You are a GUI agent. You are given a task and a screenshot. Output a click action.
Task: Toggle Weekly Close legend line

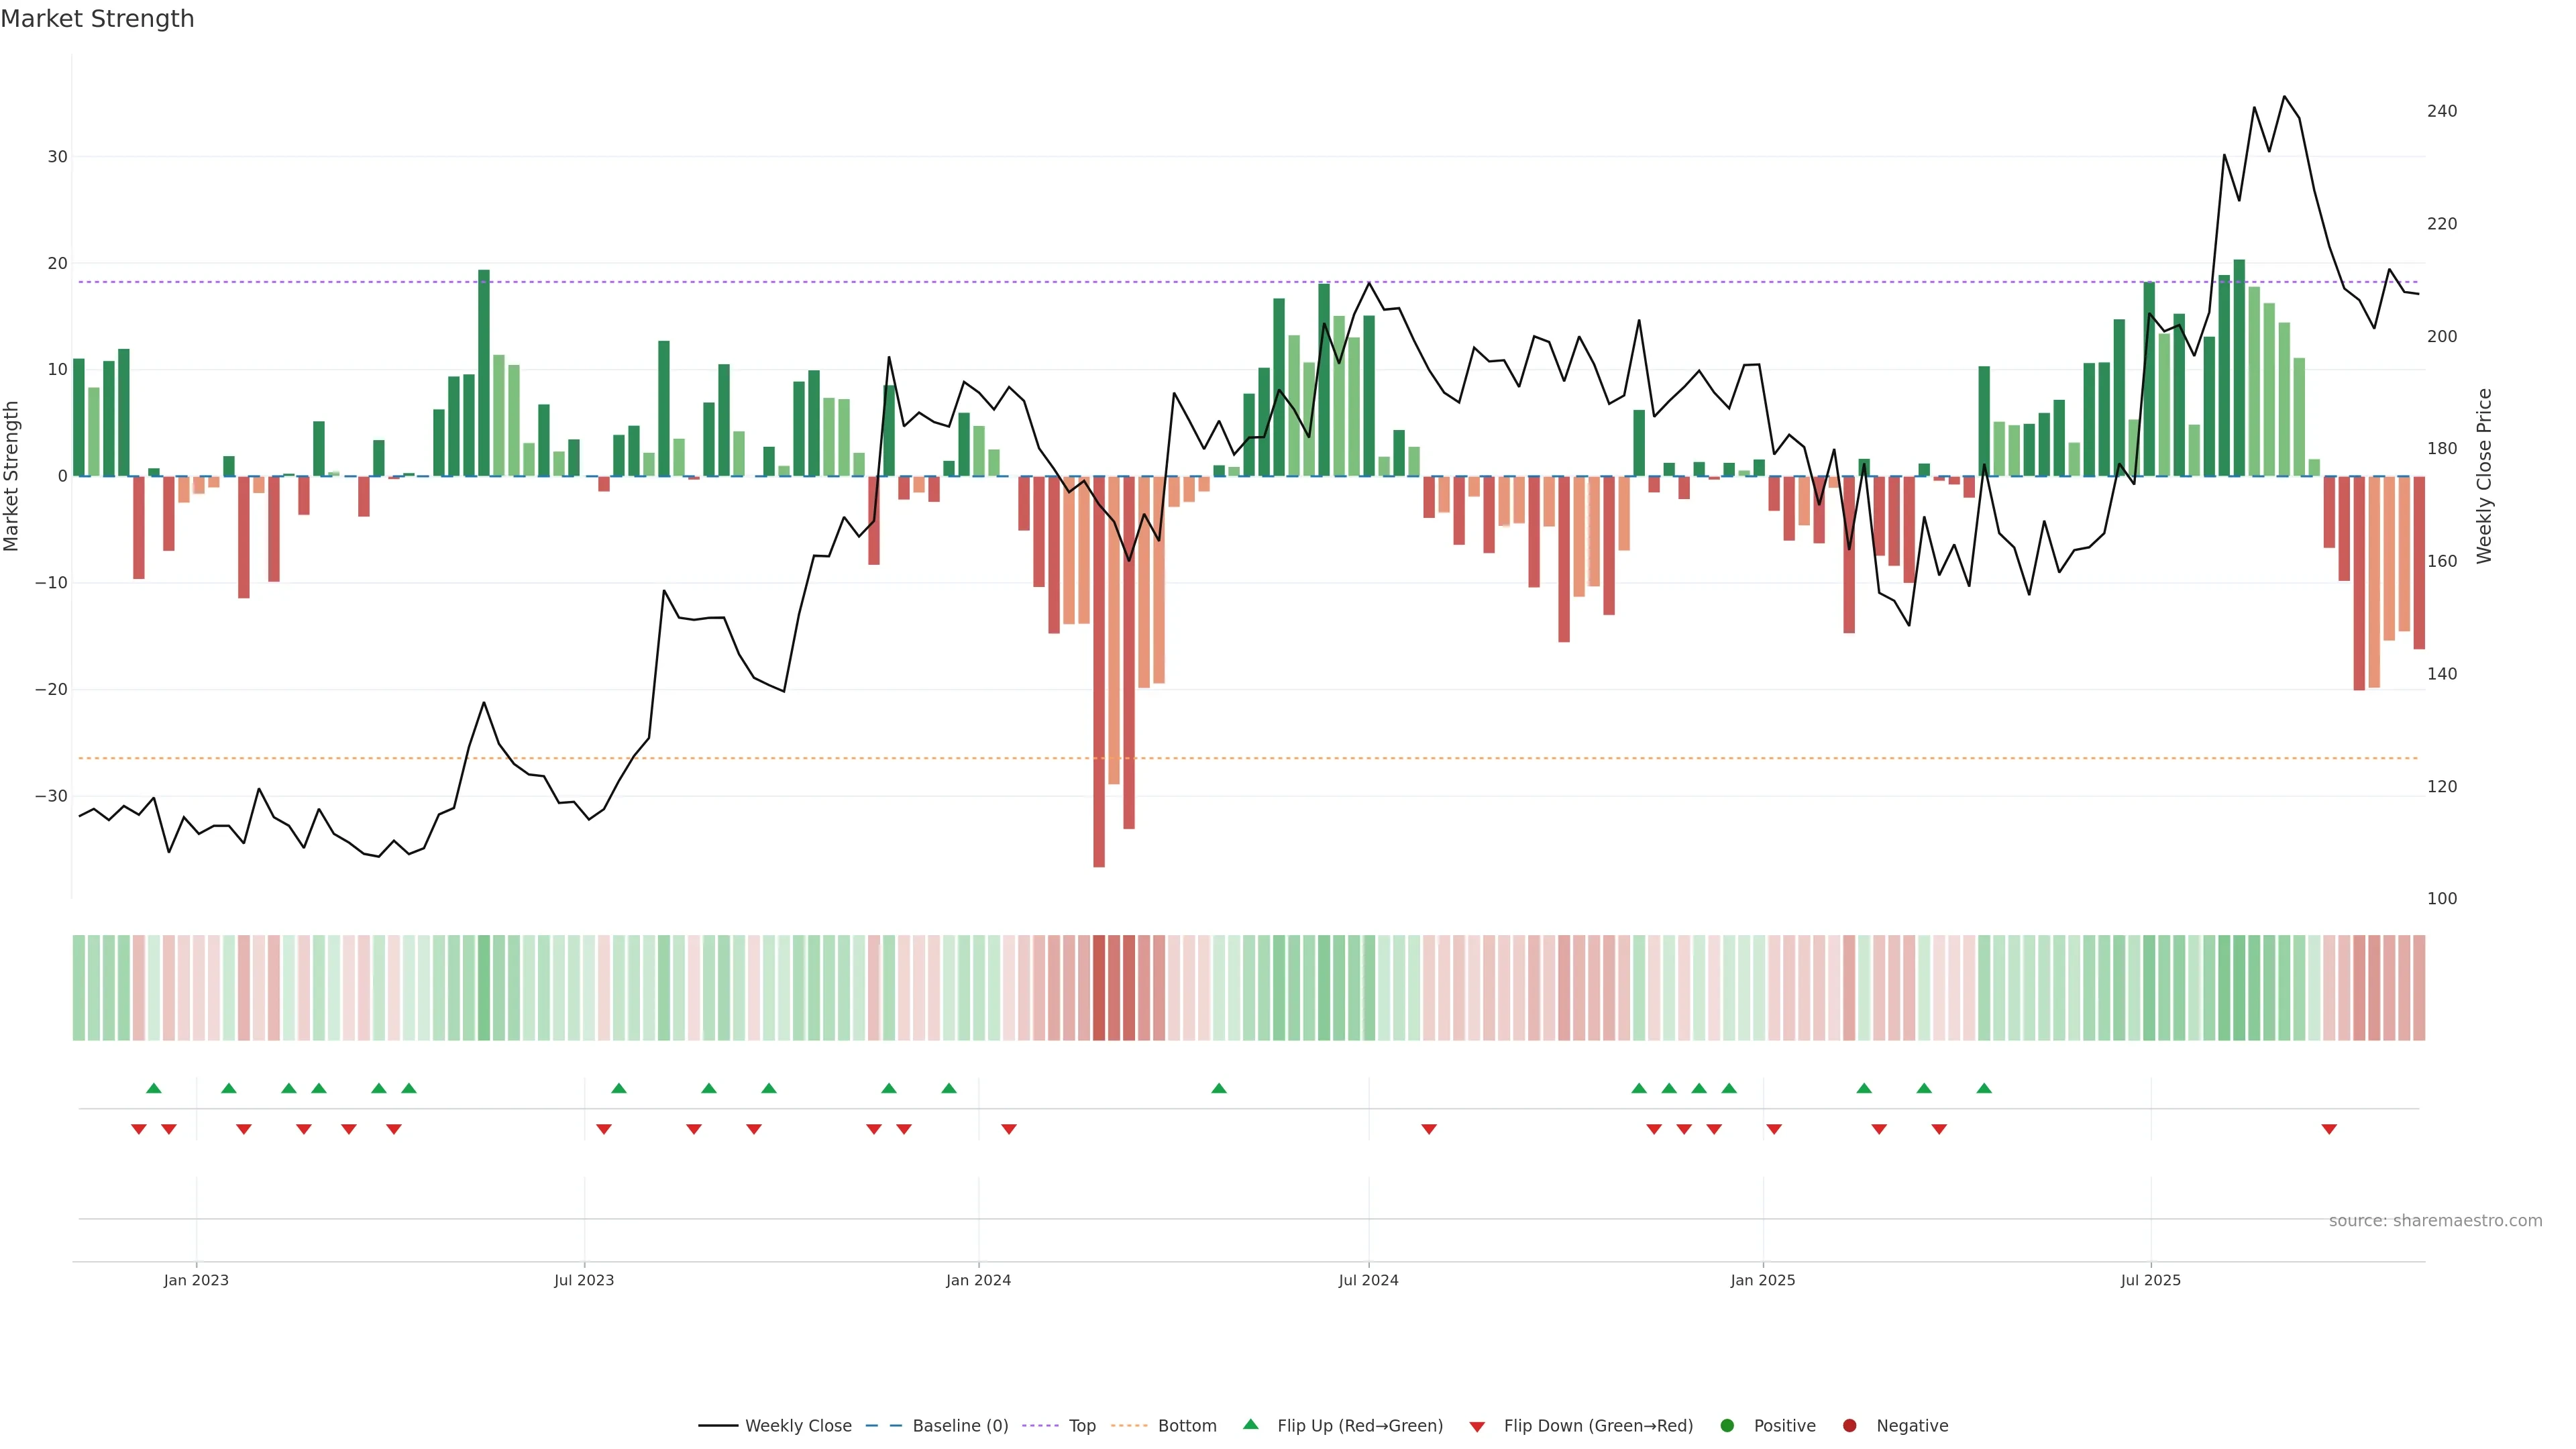[797, 1426]
